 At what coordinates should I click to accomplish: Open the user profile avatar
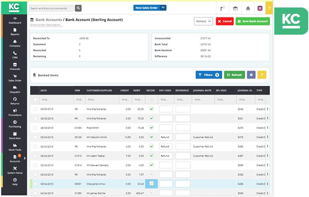click(260, 8)
